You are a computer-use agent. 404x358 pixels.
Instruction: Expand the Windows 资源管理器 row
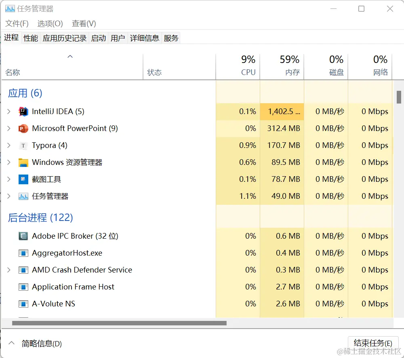pos(9,162)
